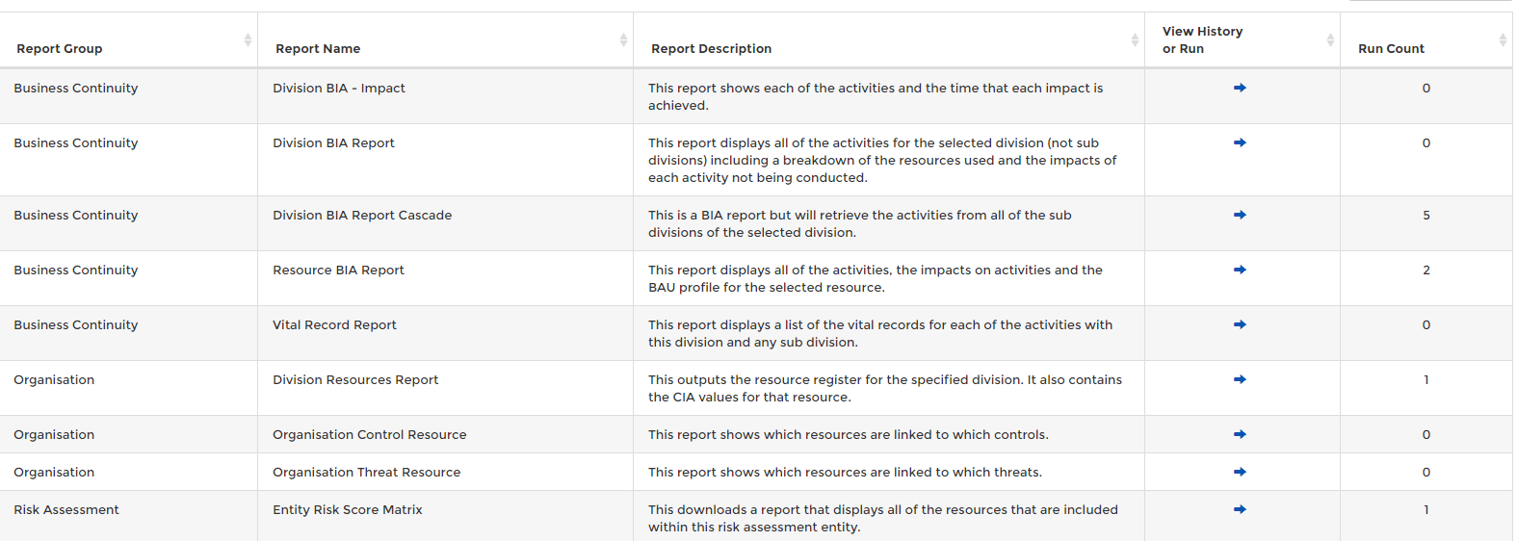Click the Resource BIA Report name cell
The image size is (1517, 541).
coord(338,270)
